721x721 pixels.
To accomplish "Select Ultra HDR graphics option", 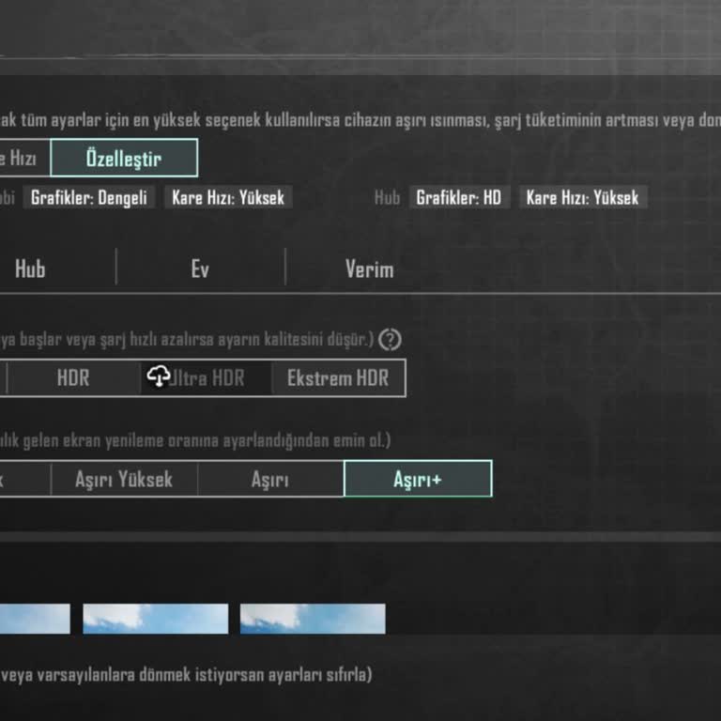I will [206, 378].
